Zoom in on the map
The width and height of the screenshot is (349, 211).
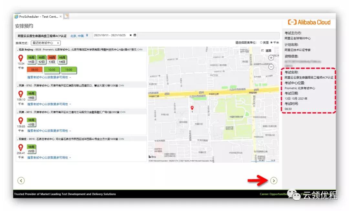point(271,58)
